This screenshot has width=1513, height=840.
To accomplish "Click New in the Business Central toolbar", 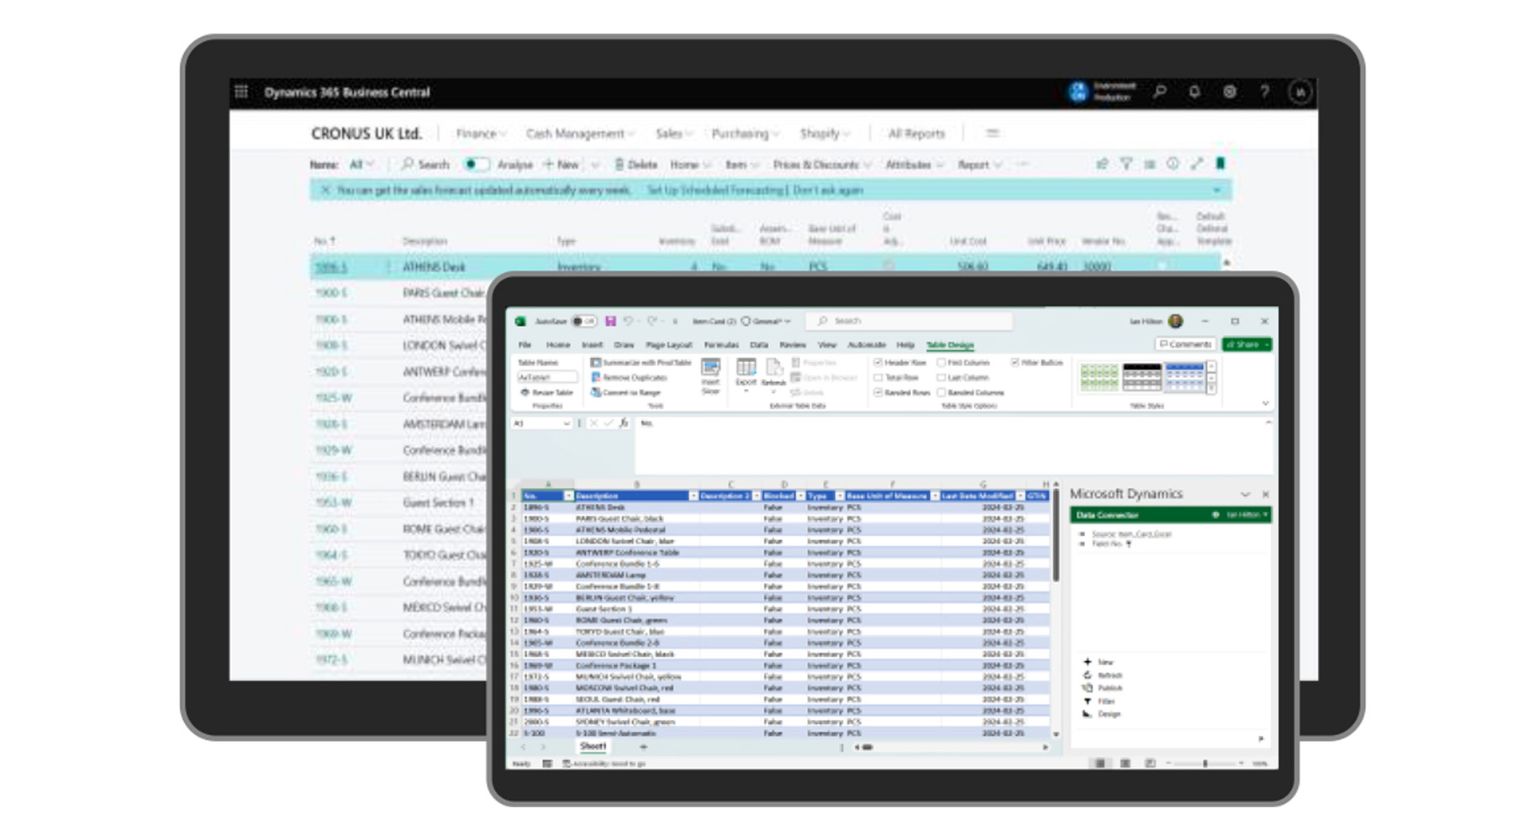I will [561, 165].
